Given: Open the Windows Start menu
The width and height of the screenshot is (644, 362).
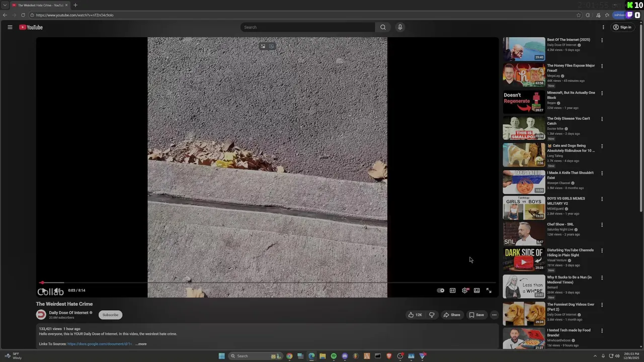Looking at the screenshot, I should pos(221,356).
